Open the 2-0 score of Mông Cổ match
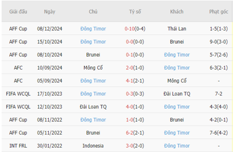 click(129, 68)
